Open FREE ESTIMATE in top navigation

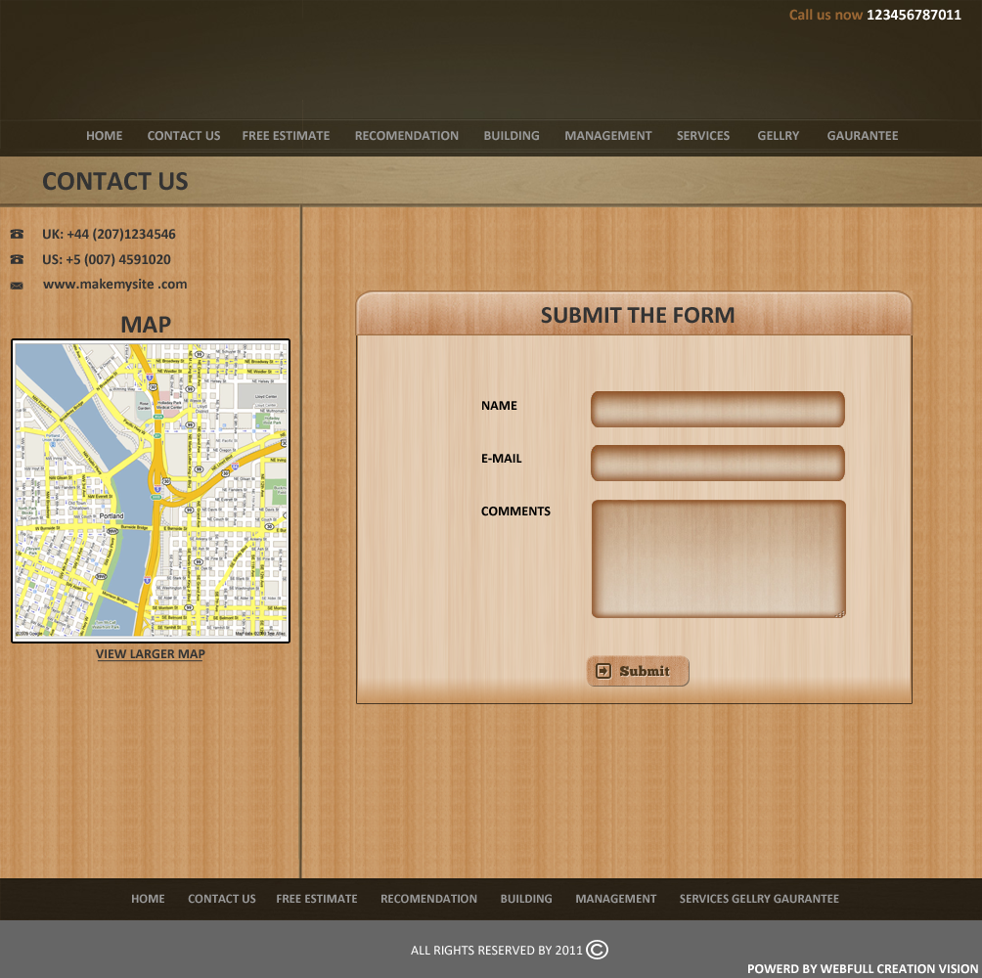coord(286,136)
